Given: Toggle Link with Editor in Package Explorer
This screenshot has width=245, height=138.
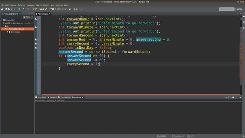Looking at the screenshot, I should [27, 17].
